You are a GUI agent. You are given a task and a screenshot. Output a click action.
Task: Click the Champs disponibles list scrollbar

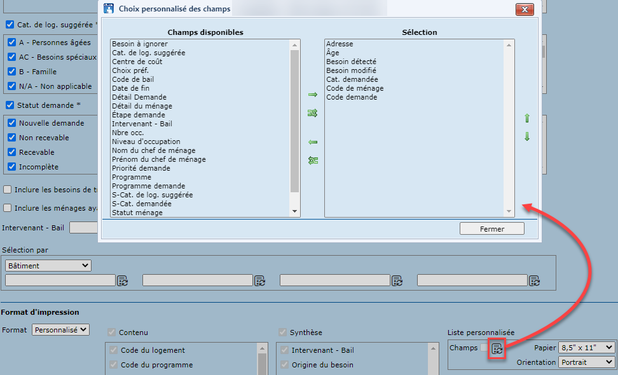[295, 121]
